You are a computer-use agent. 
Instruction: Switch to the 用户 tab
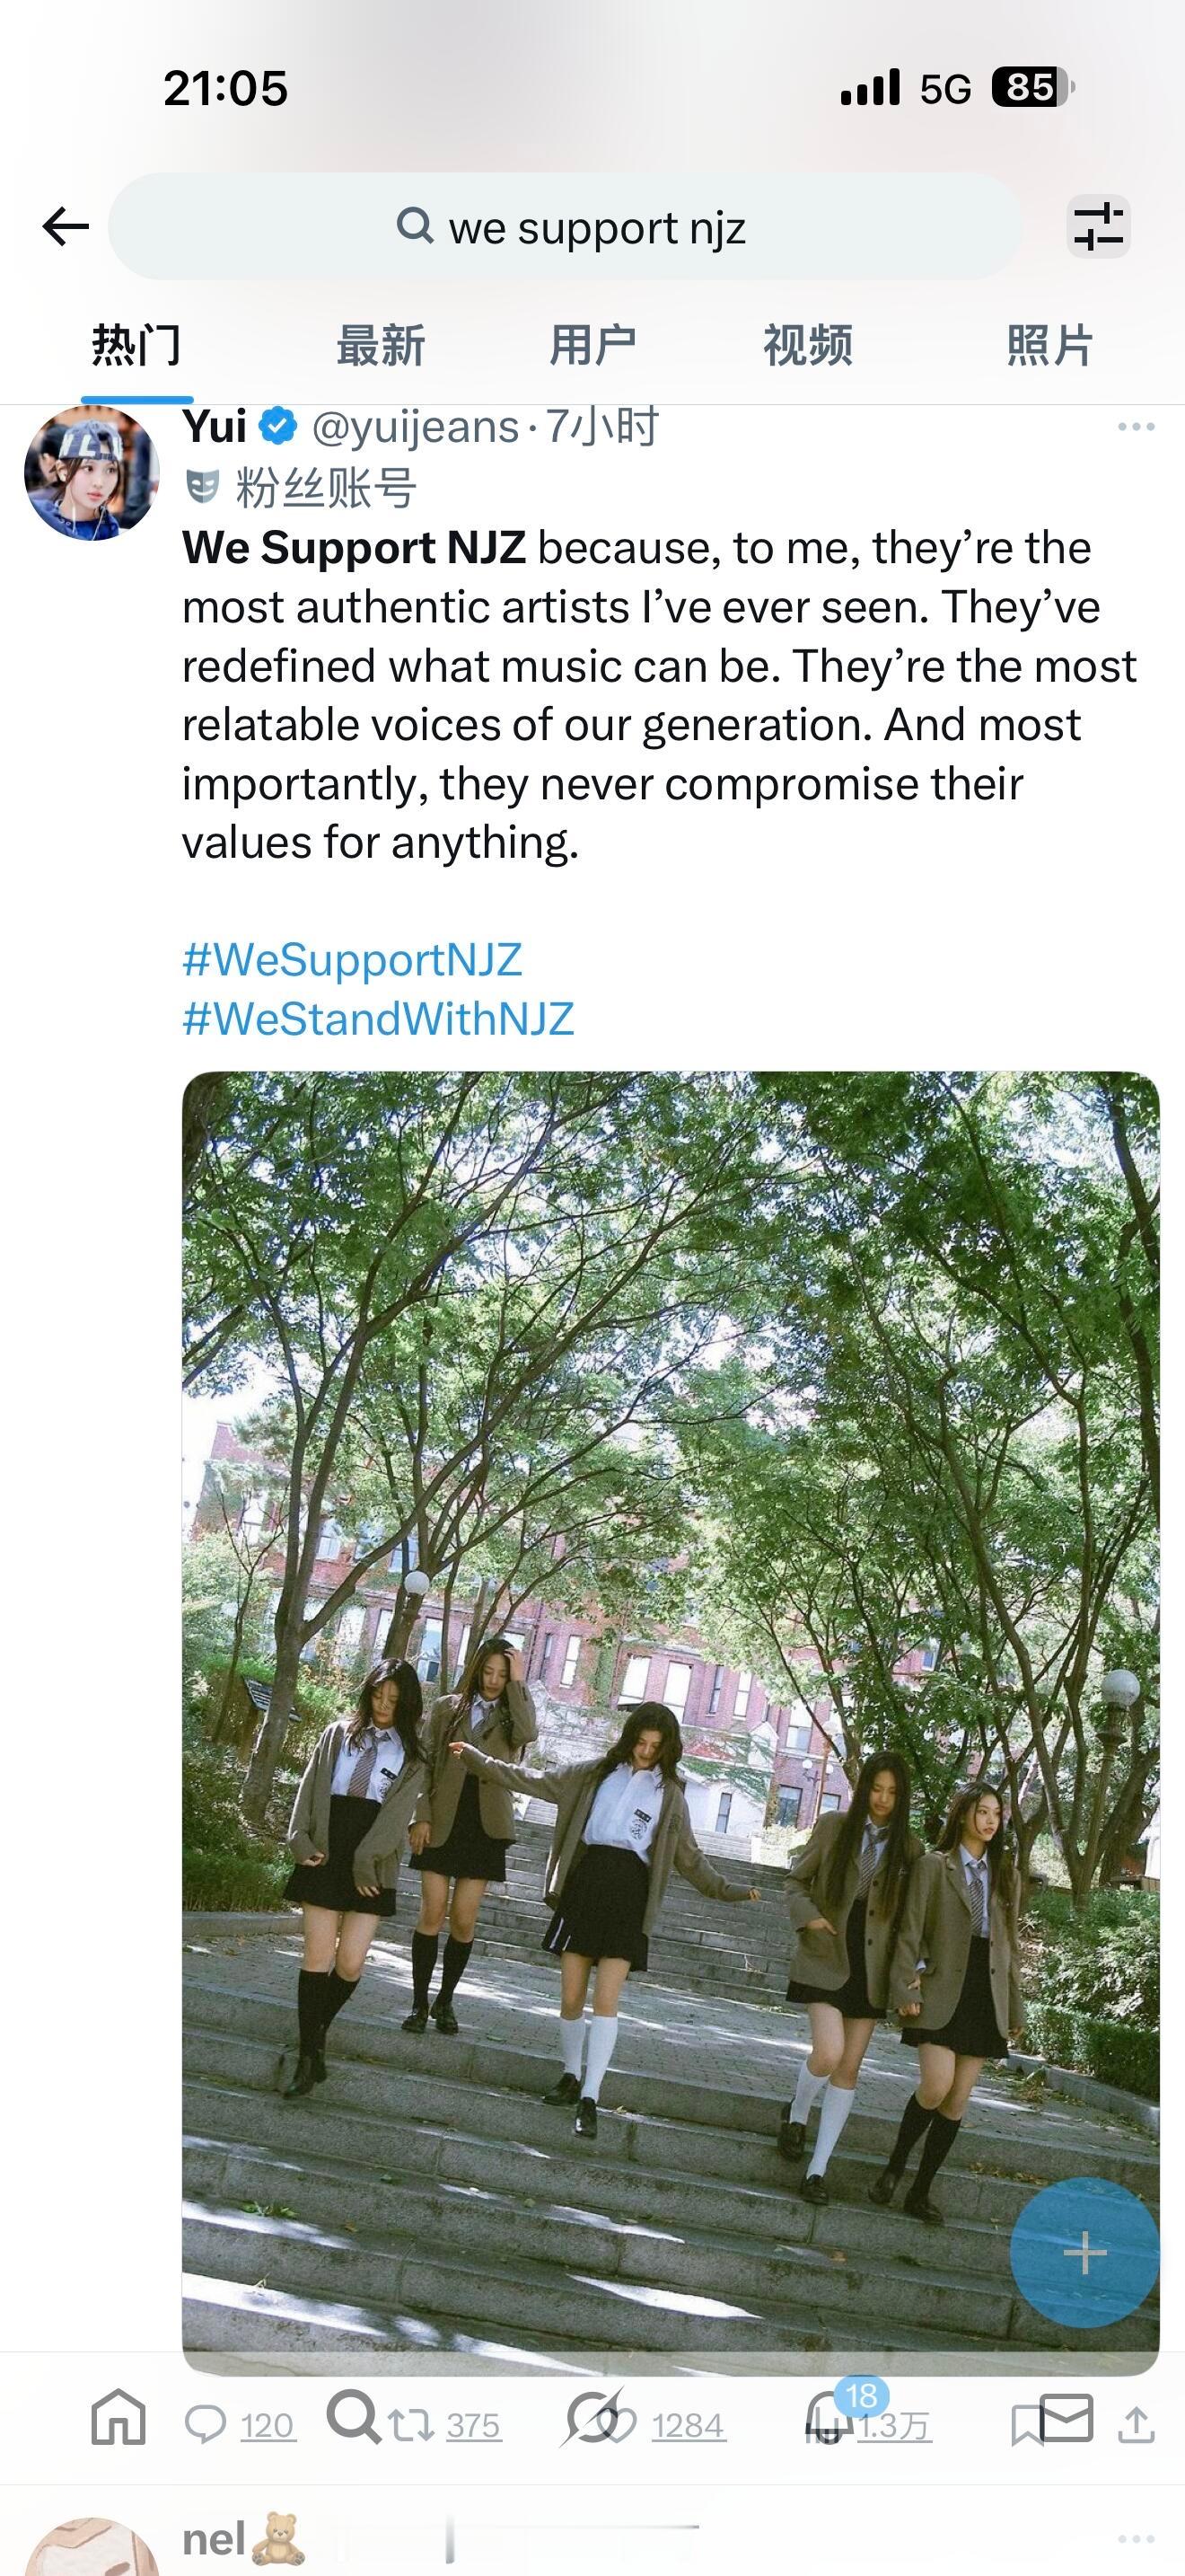593,345
